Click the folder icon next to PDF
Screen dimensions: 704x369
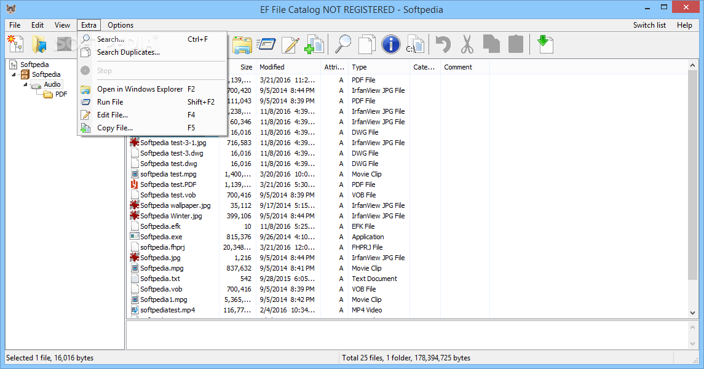pyautogui.click(x=48, y=94)
